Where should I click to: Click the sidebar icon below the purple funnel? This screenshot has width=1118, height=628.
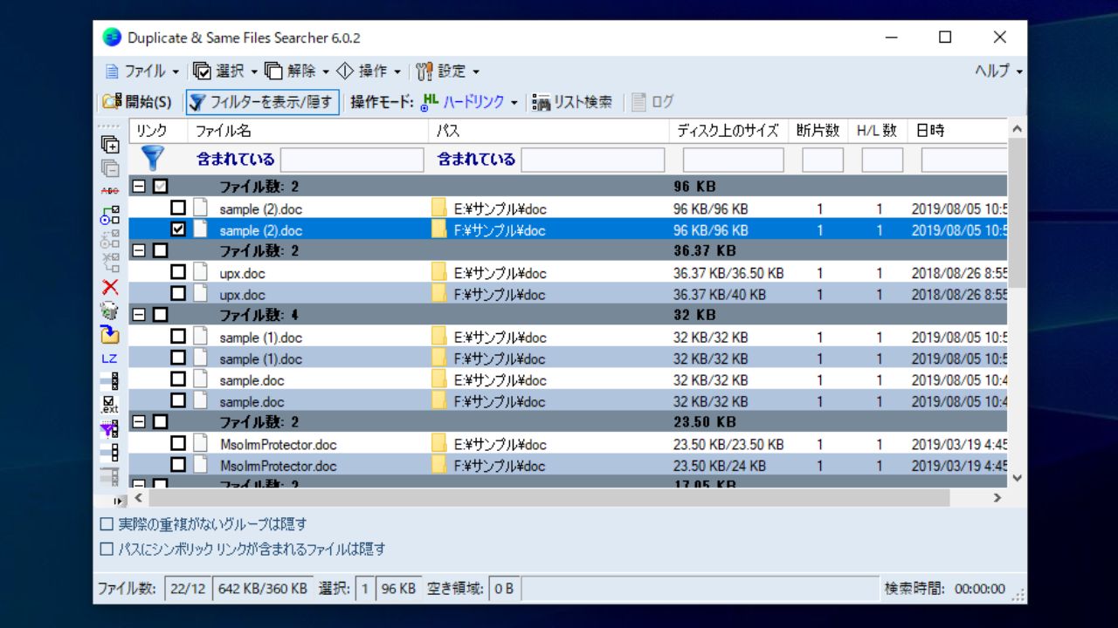(x=110, y=453)
